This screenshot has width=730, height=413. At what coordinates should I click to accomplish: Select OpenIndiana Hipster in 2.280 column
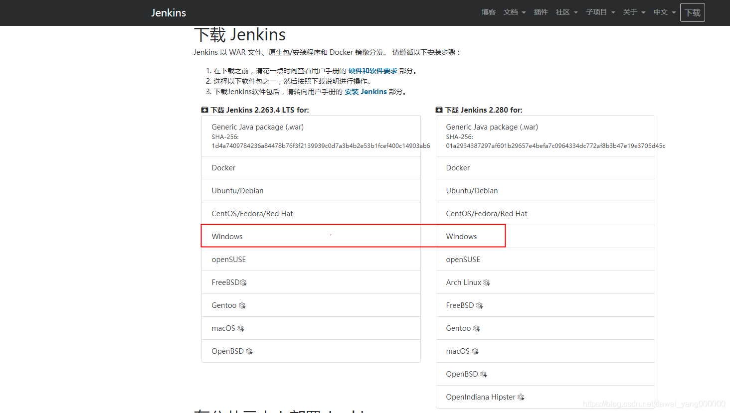click(546, 397)
